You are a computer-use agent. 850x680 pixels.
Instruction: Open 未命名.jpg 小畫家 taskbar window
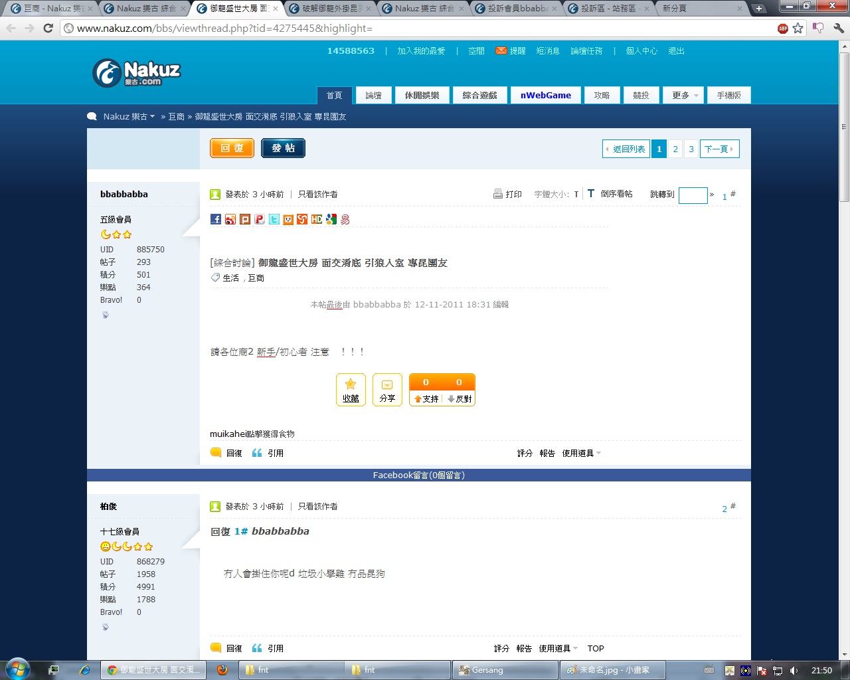[x=612, y=670]
